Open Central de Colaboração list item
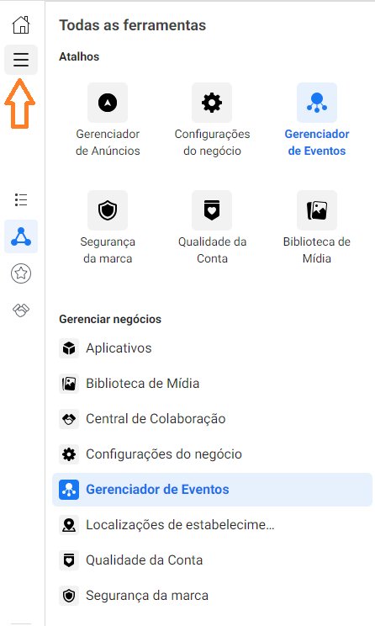 [x=212, y=419]
